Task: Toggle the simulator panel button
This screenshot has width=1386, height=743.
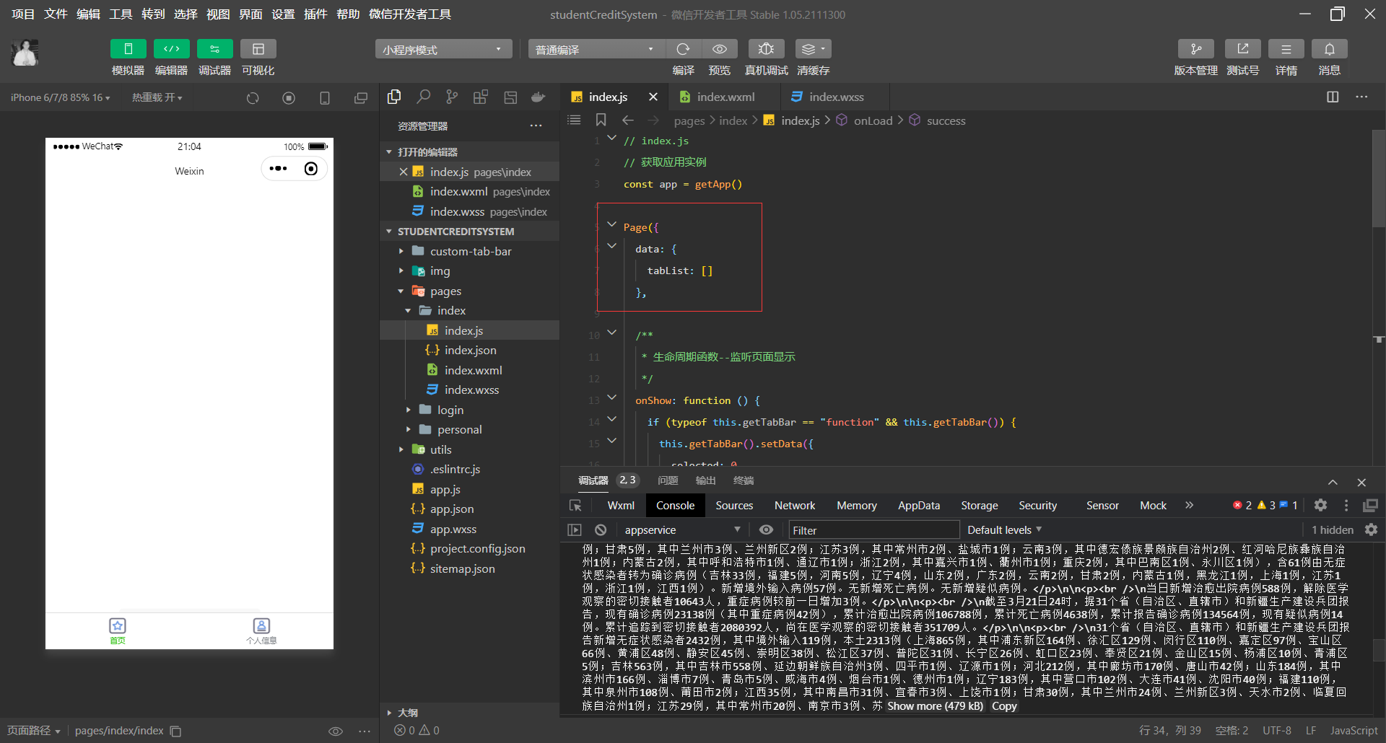Action: click(128, 49)
